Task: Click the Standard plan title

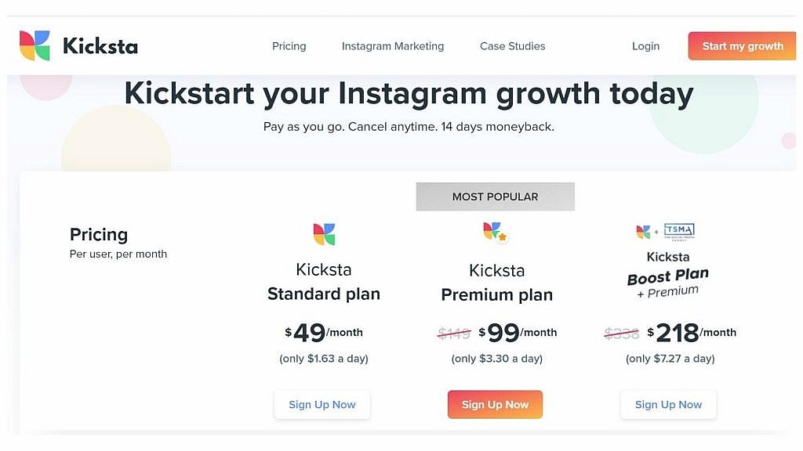Action: tap(324, 282)
